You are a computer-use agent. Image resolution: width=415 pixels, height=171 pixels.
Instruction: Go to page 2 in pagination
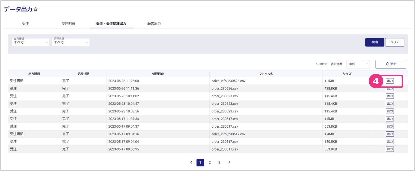click(210, 162)
